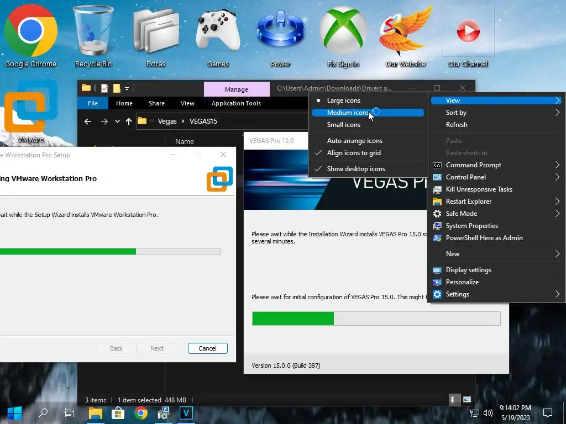566x424 pixels.
Task: Select the Fix Sign In Xbox icon
Action: (x=343, y=35)
